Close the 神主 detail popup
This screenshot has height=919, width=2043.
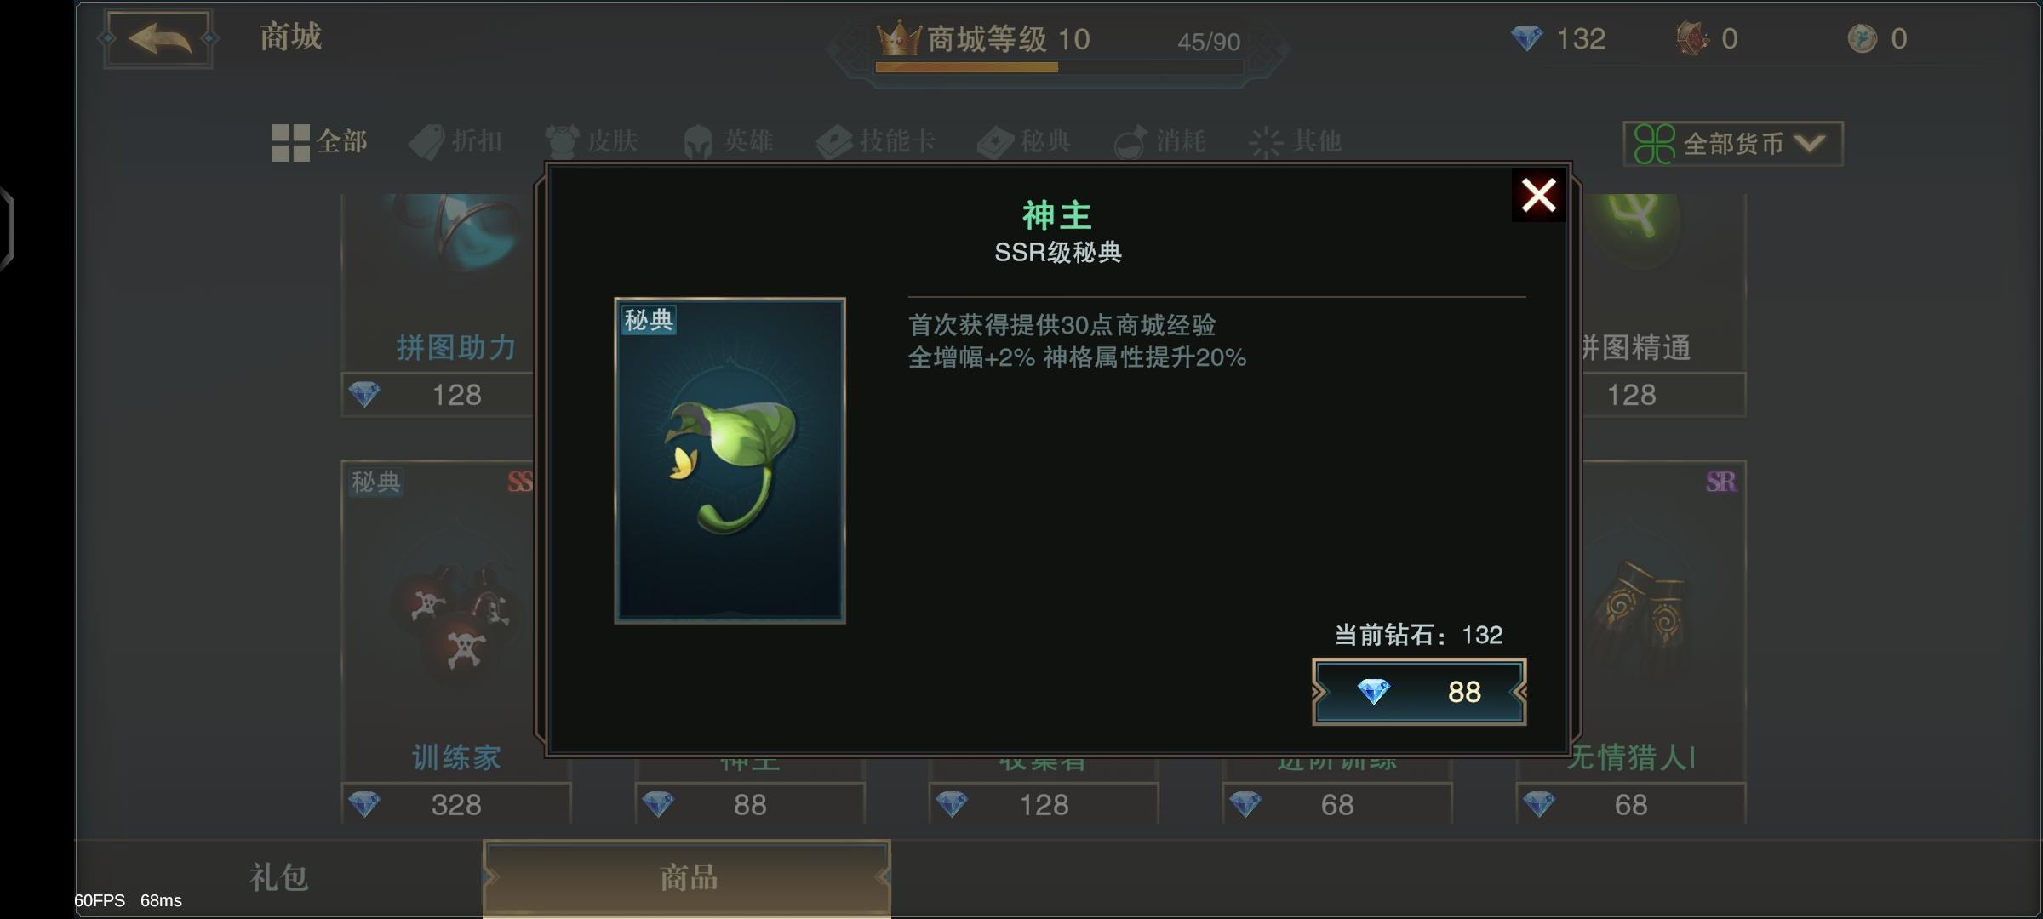pos(1538,196)
